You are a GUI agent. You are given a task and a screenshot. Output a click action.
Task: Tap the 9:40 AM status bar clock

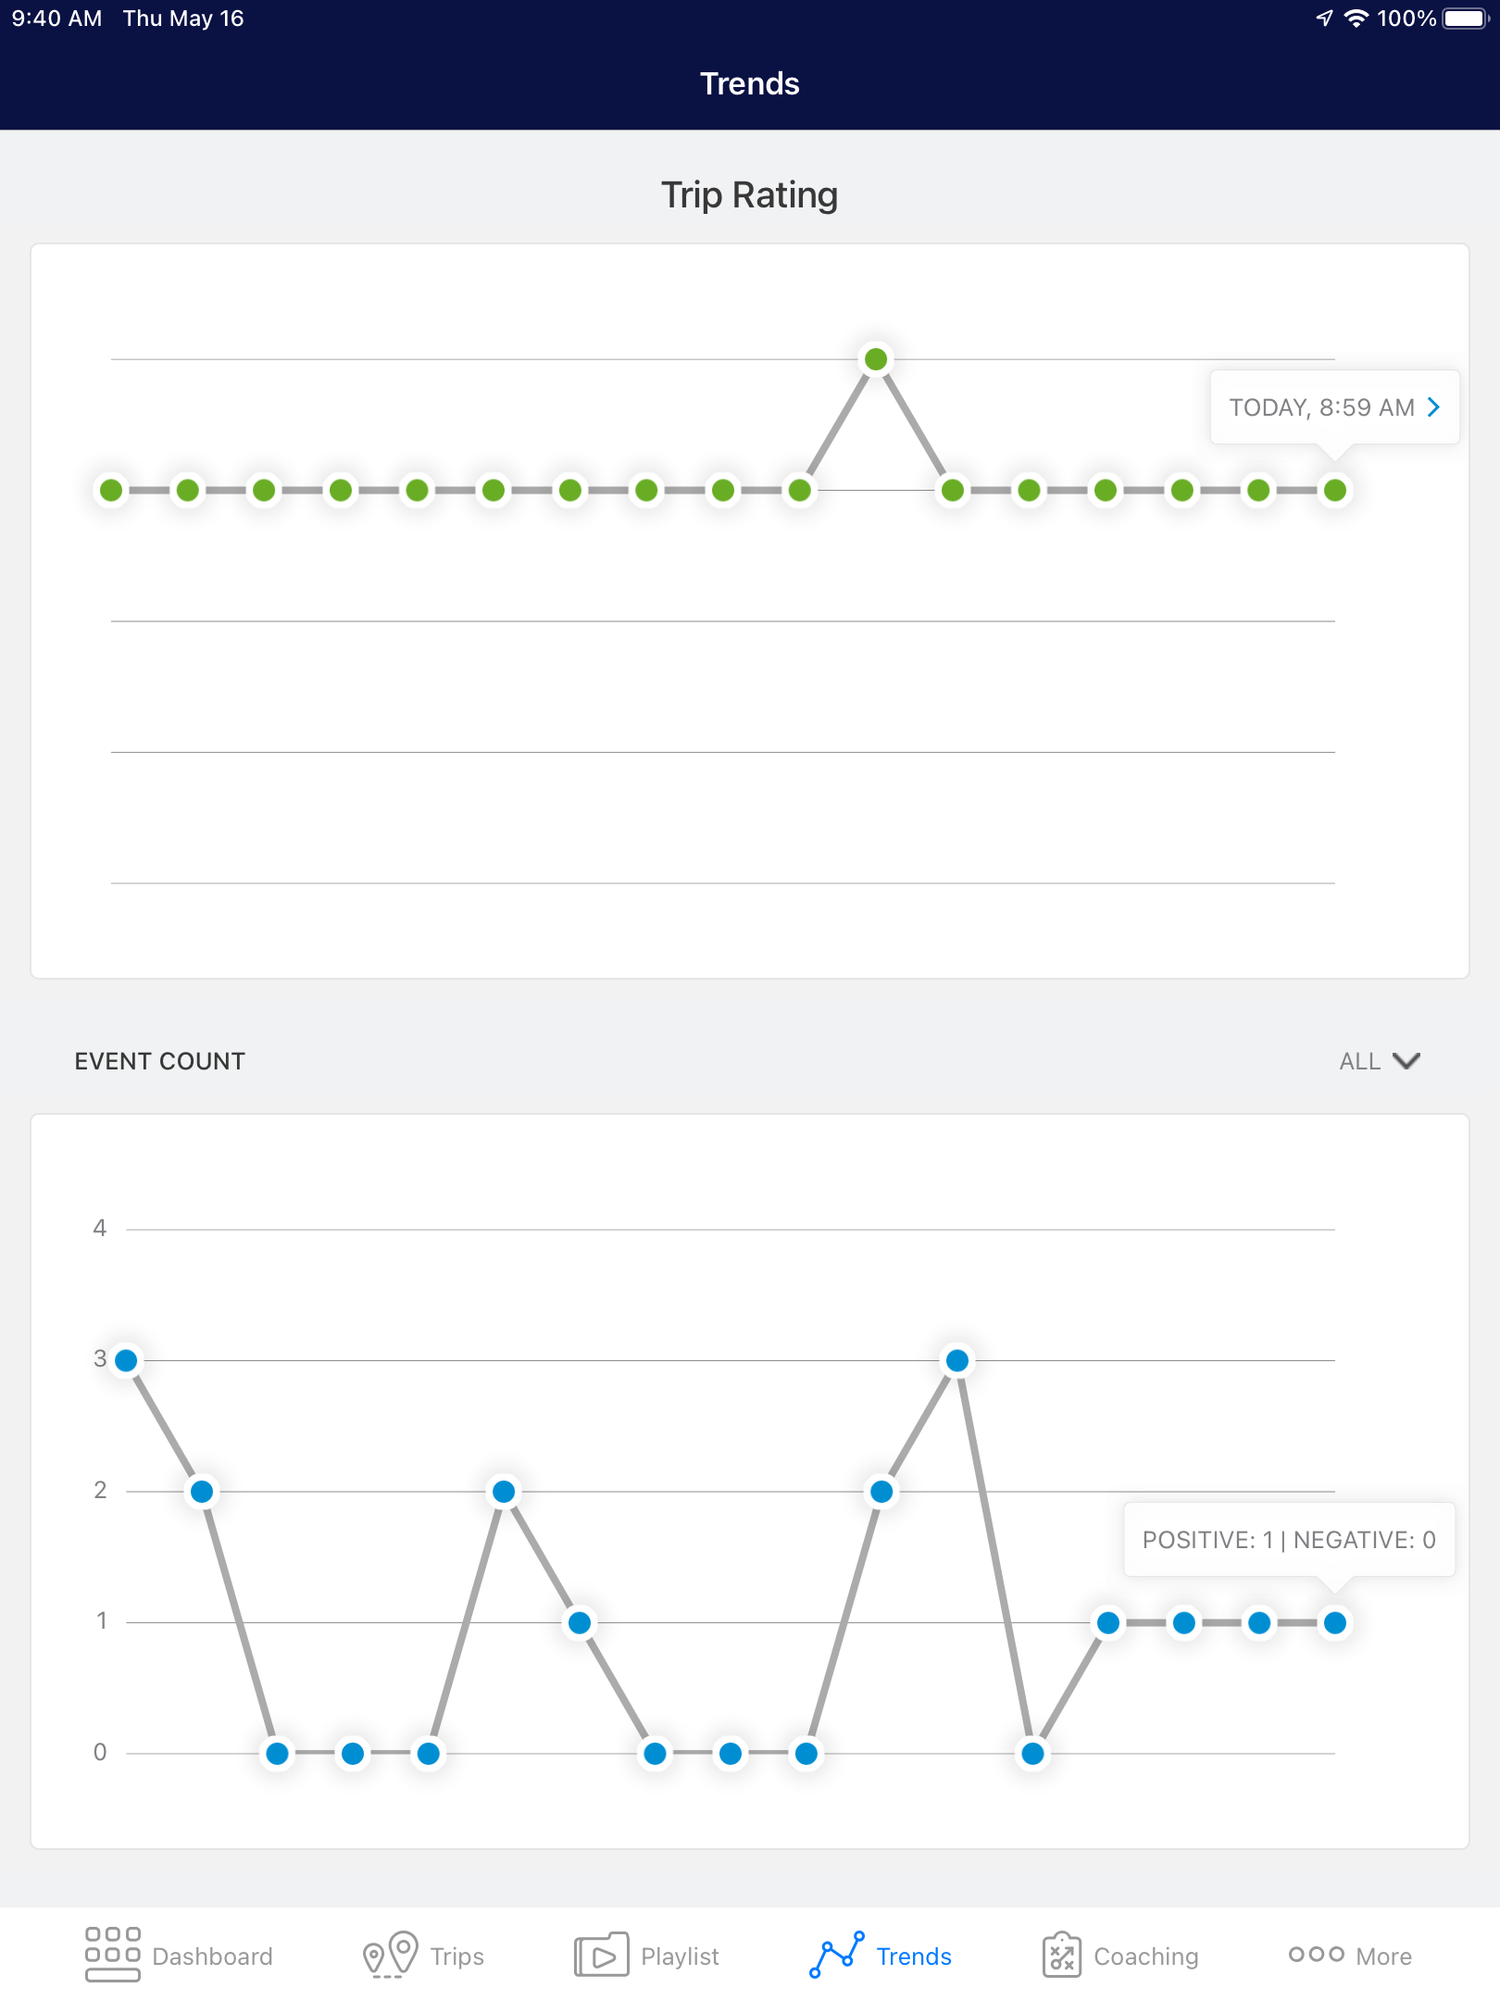point(56,19)
